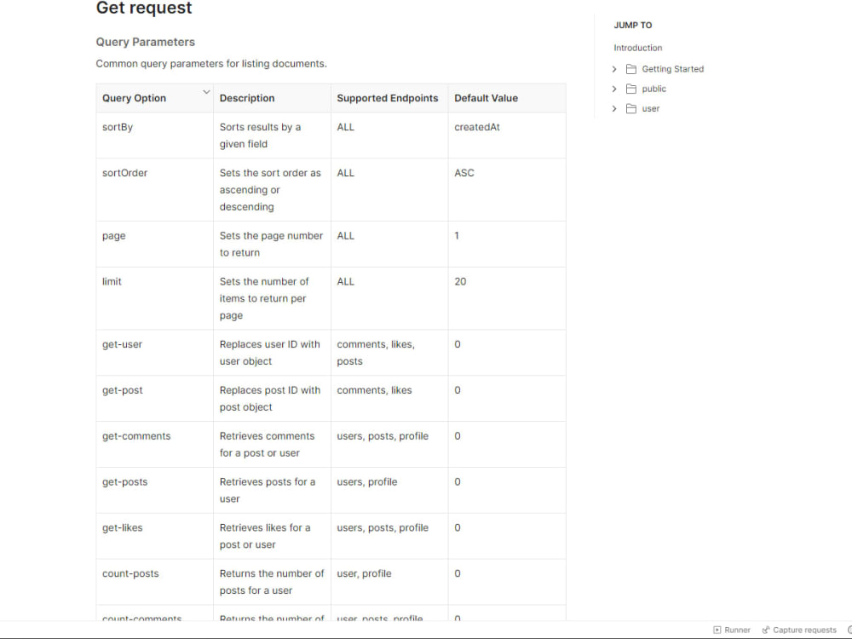Screen dimensions: 852x639
Task: Click the folder icon beside user
Action: tap(630, 108)
